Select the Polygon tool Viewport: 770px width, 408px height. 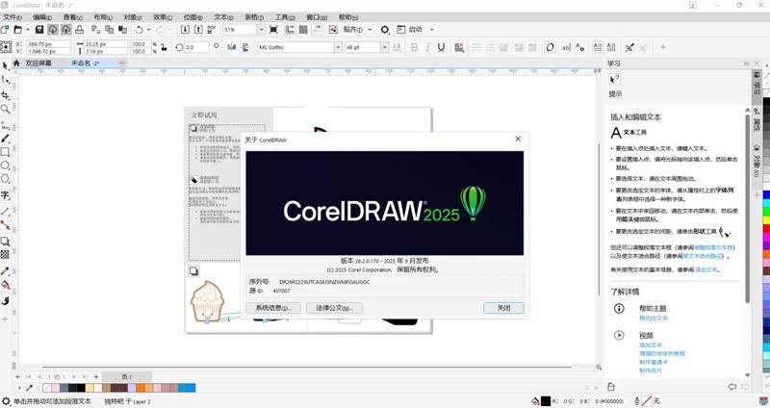pos(6,179)
